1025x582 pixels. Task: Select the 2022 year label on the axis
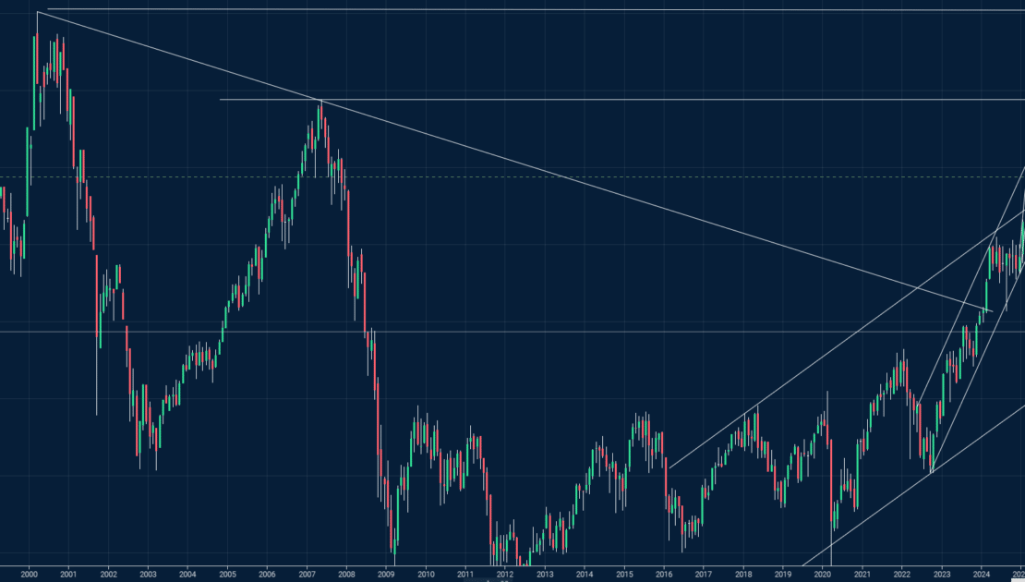click(902, 574)
